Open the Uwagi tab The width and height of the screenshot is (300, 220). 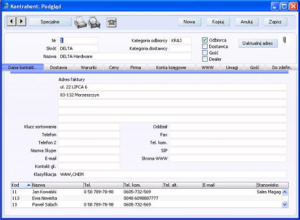click(x=232, y=67)
